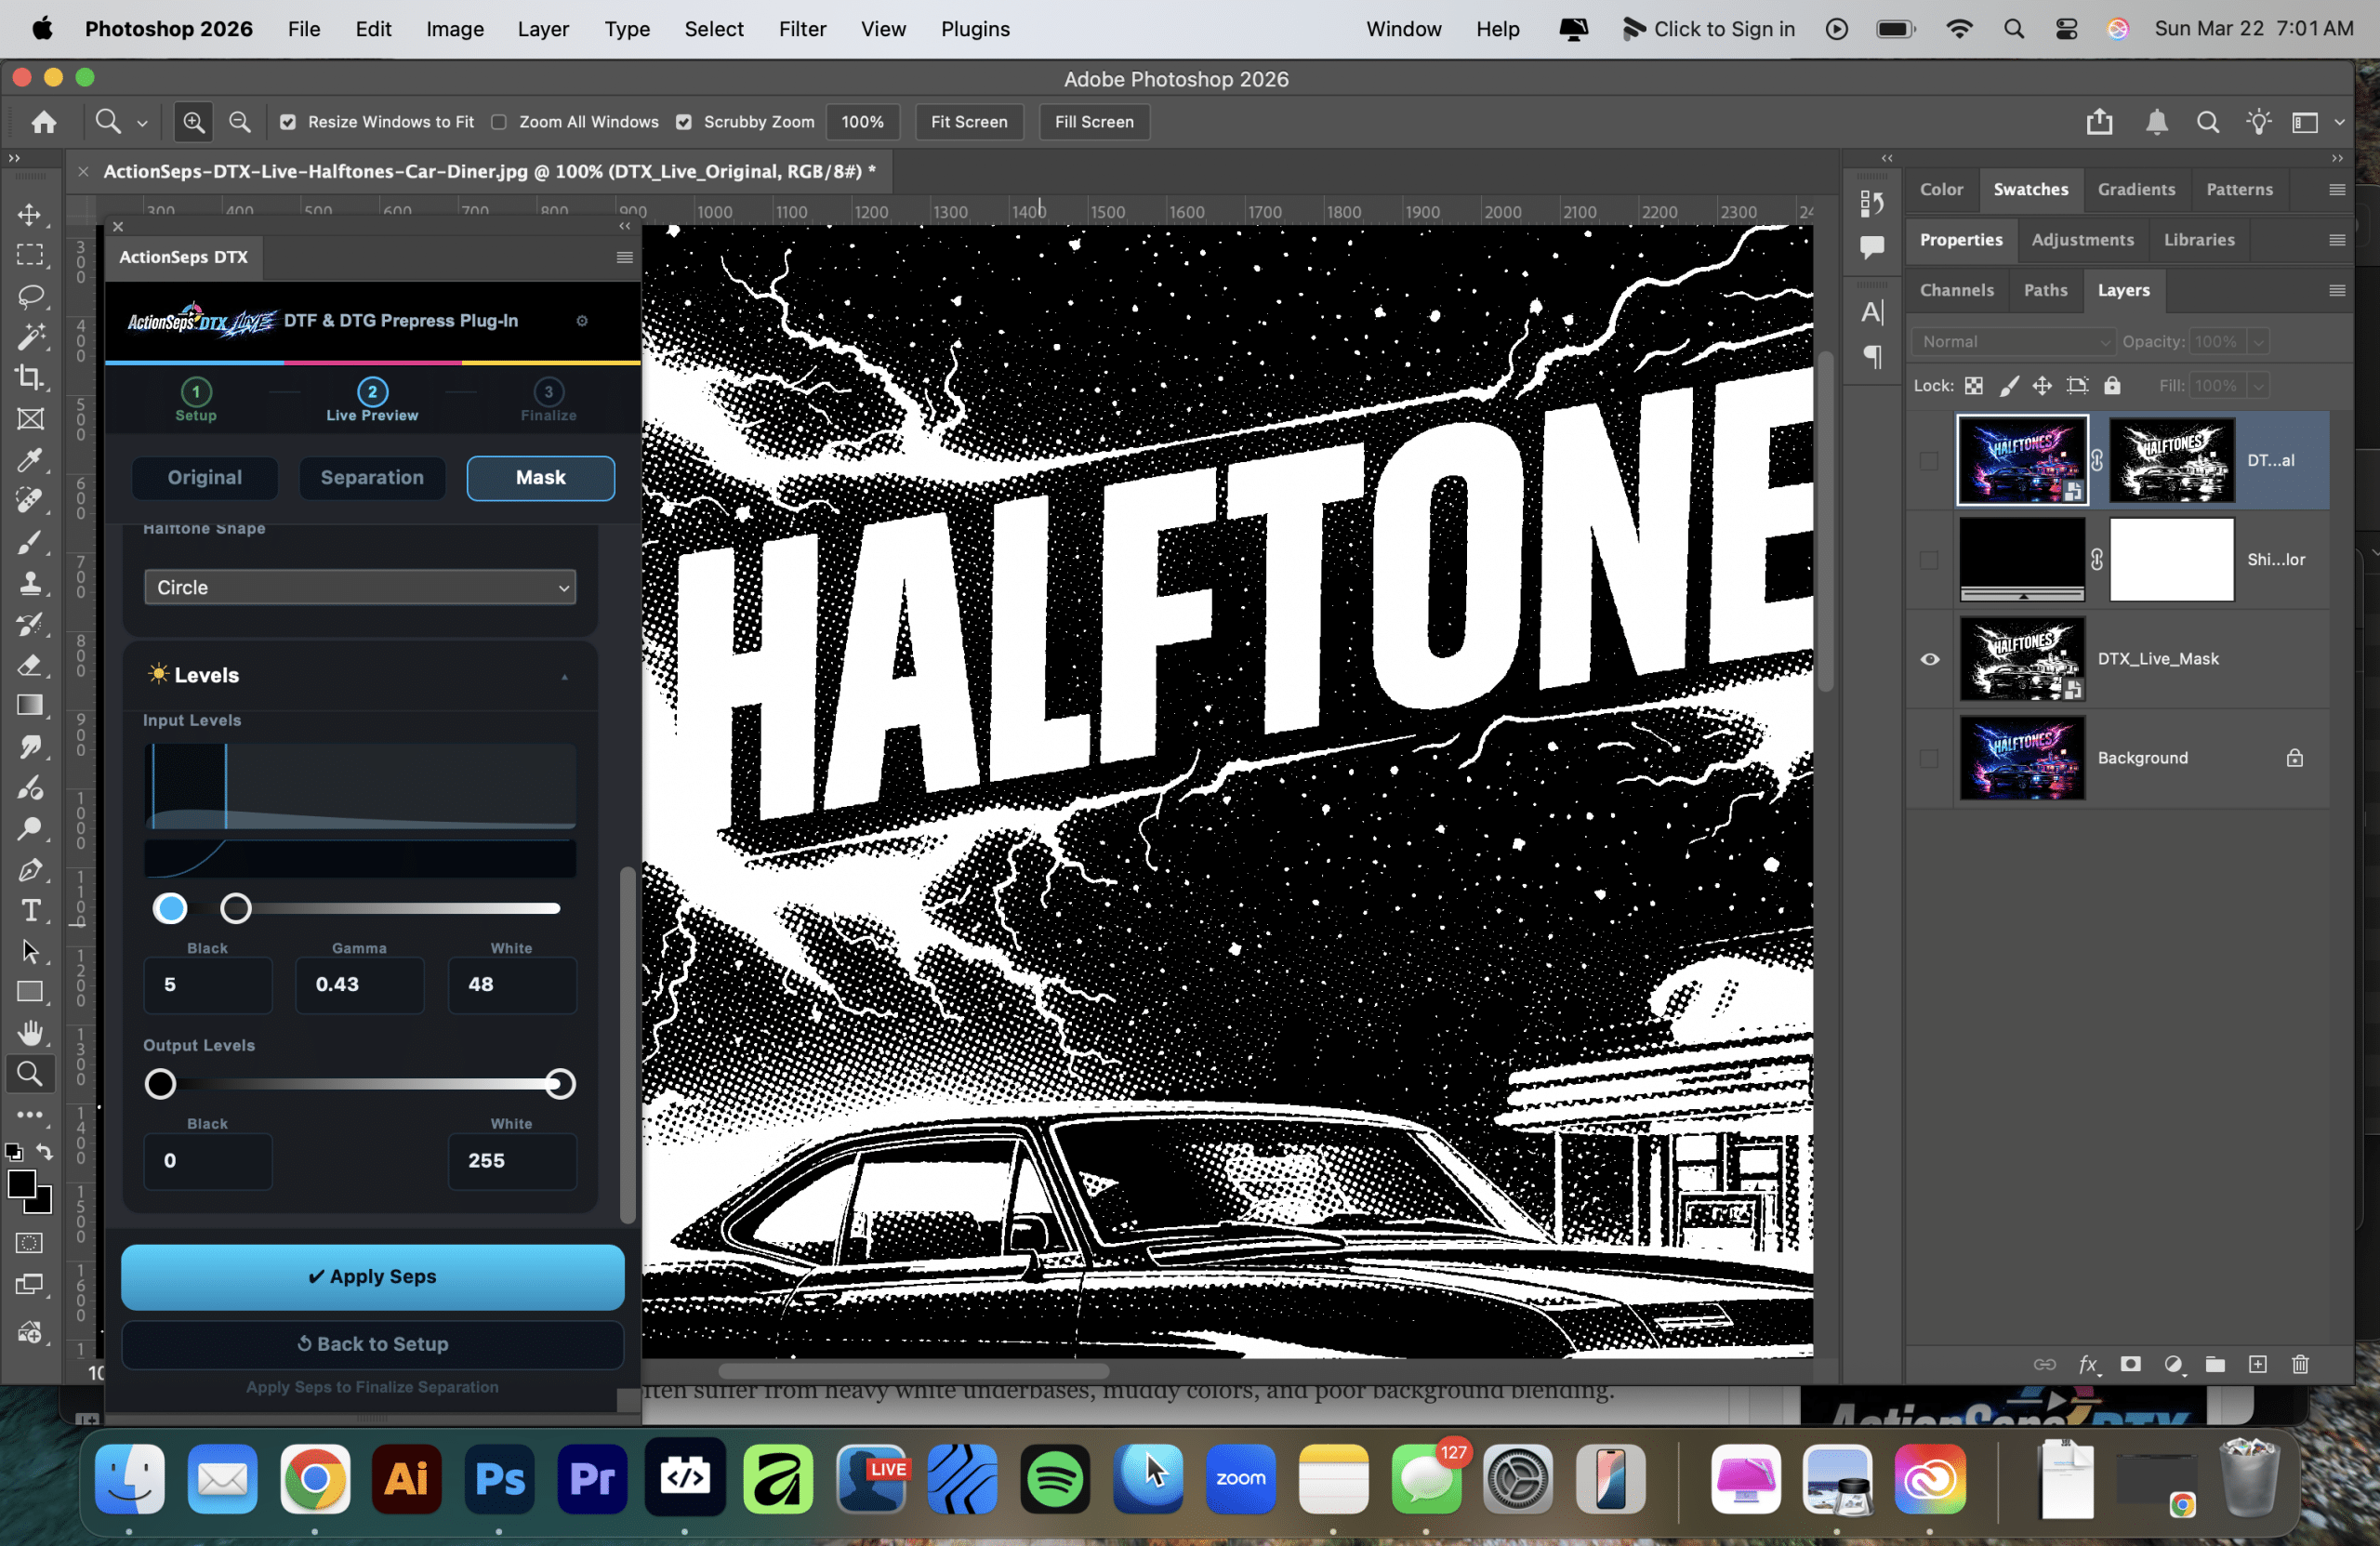The height and width of the screenshot is (1546, 2380).
Task: Open ActionSeps plugin settings gear
Action: coord(582,321)
